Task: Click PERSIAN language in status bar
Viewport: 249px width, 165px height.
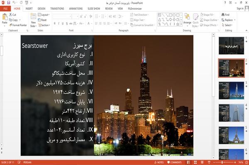Action: click(27, 162)
